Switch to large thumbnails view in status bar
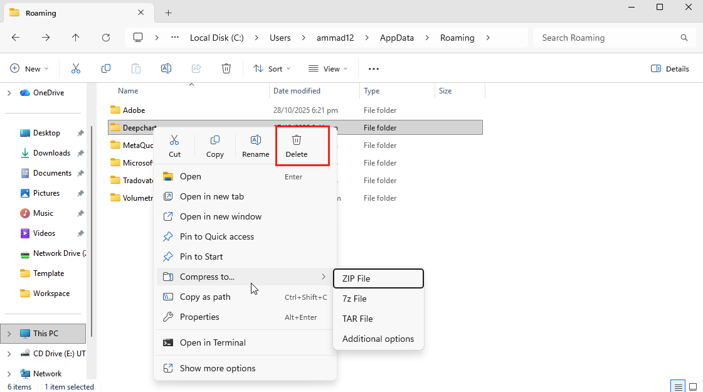 pyautogui.click(x=693, y=386)
